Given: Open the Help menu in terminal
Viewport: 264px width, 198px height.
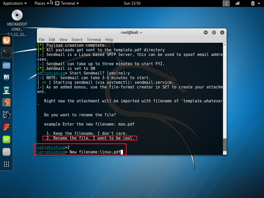Looking at the screenshot, I should click(109, 40).
